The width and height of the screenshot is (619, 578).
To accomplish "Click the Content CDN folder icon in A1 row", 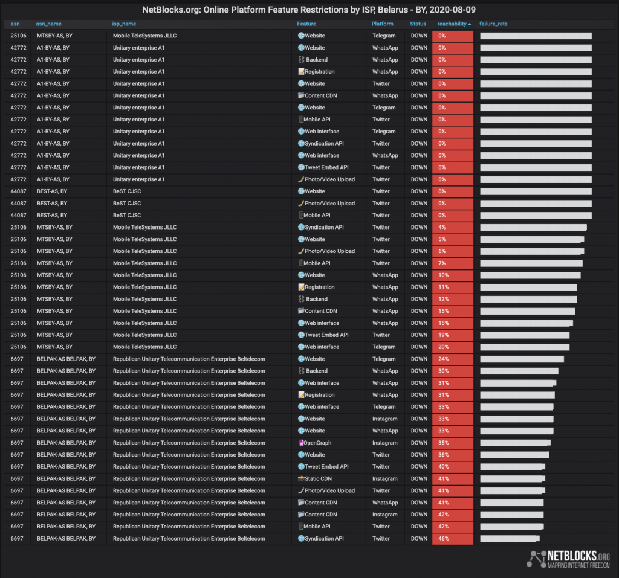I will coord(301,95).
